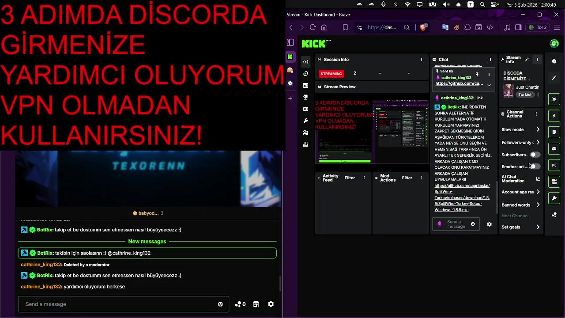The height and width of the screenshot is (318, 565).
Task: Open the trophy achievements icon
Action: click(x=305, y=97)
